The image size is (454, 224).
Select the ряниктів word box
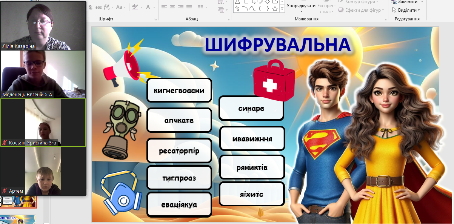click(x=252, y=167)
